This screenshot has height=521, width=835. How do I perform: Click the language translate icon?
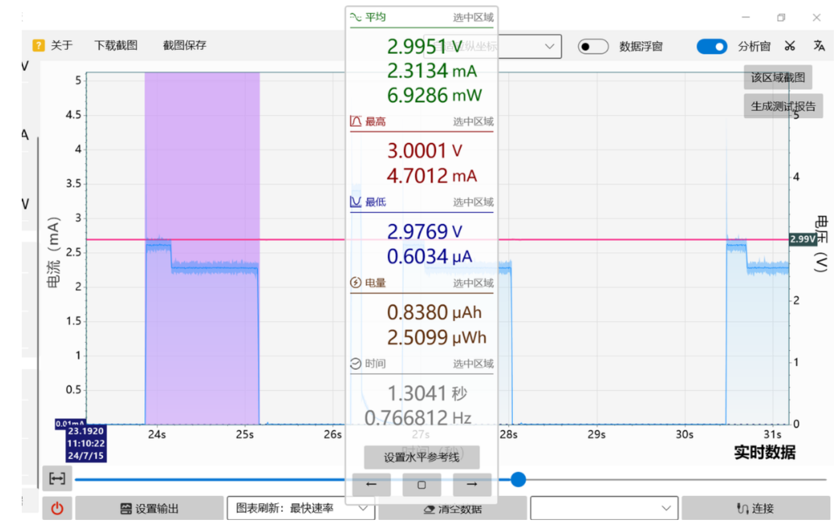click(819, 46)
